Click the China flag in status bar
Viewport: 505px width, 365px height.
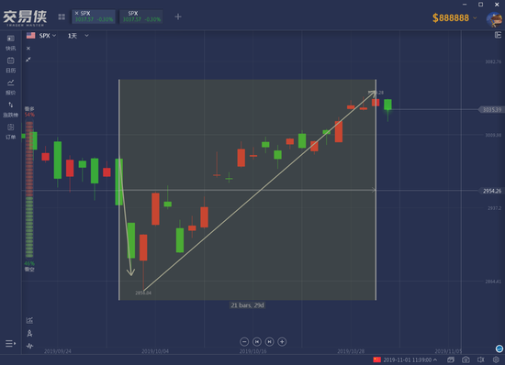click(376, 359)
